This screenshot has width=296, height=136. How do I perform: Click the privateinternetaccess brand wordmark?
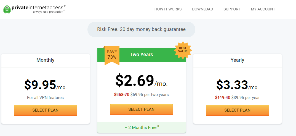(38, 8)
